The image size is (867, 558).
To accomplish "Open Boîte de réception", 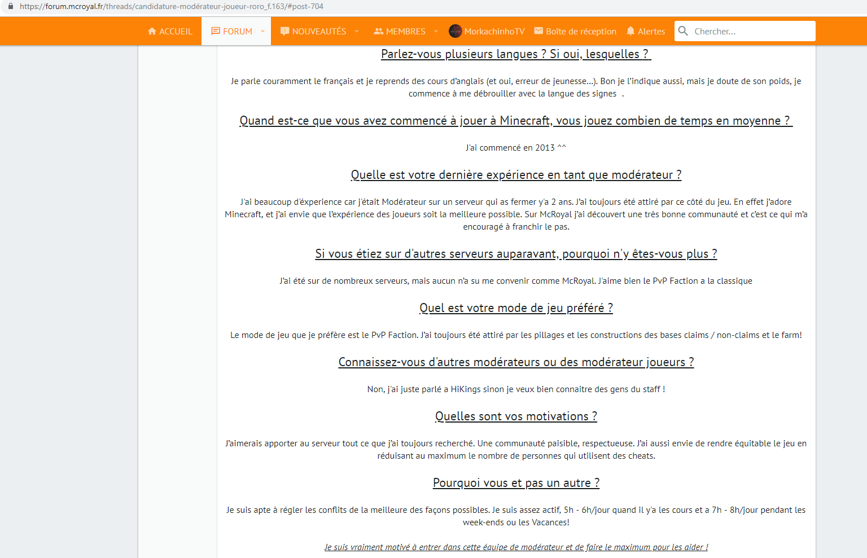I will (x=575, y=32).
